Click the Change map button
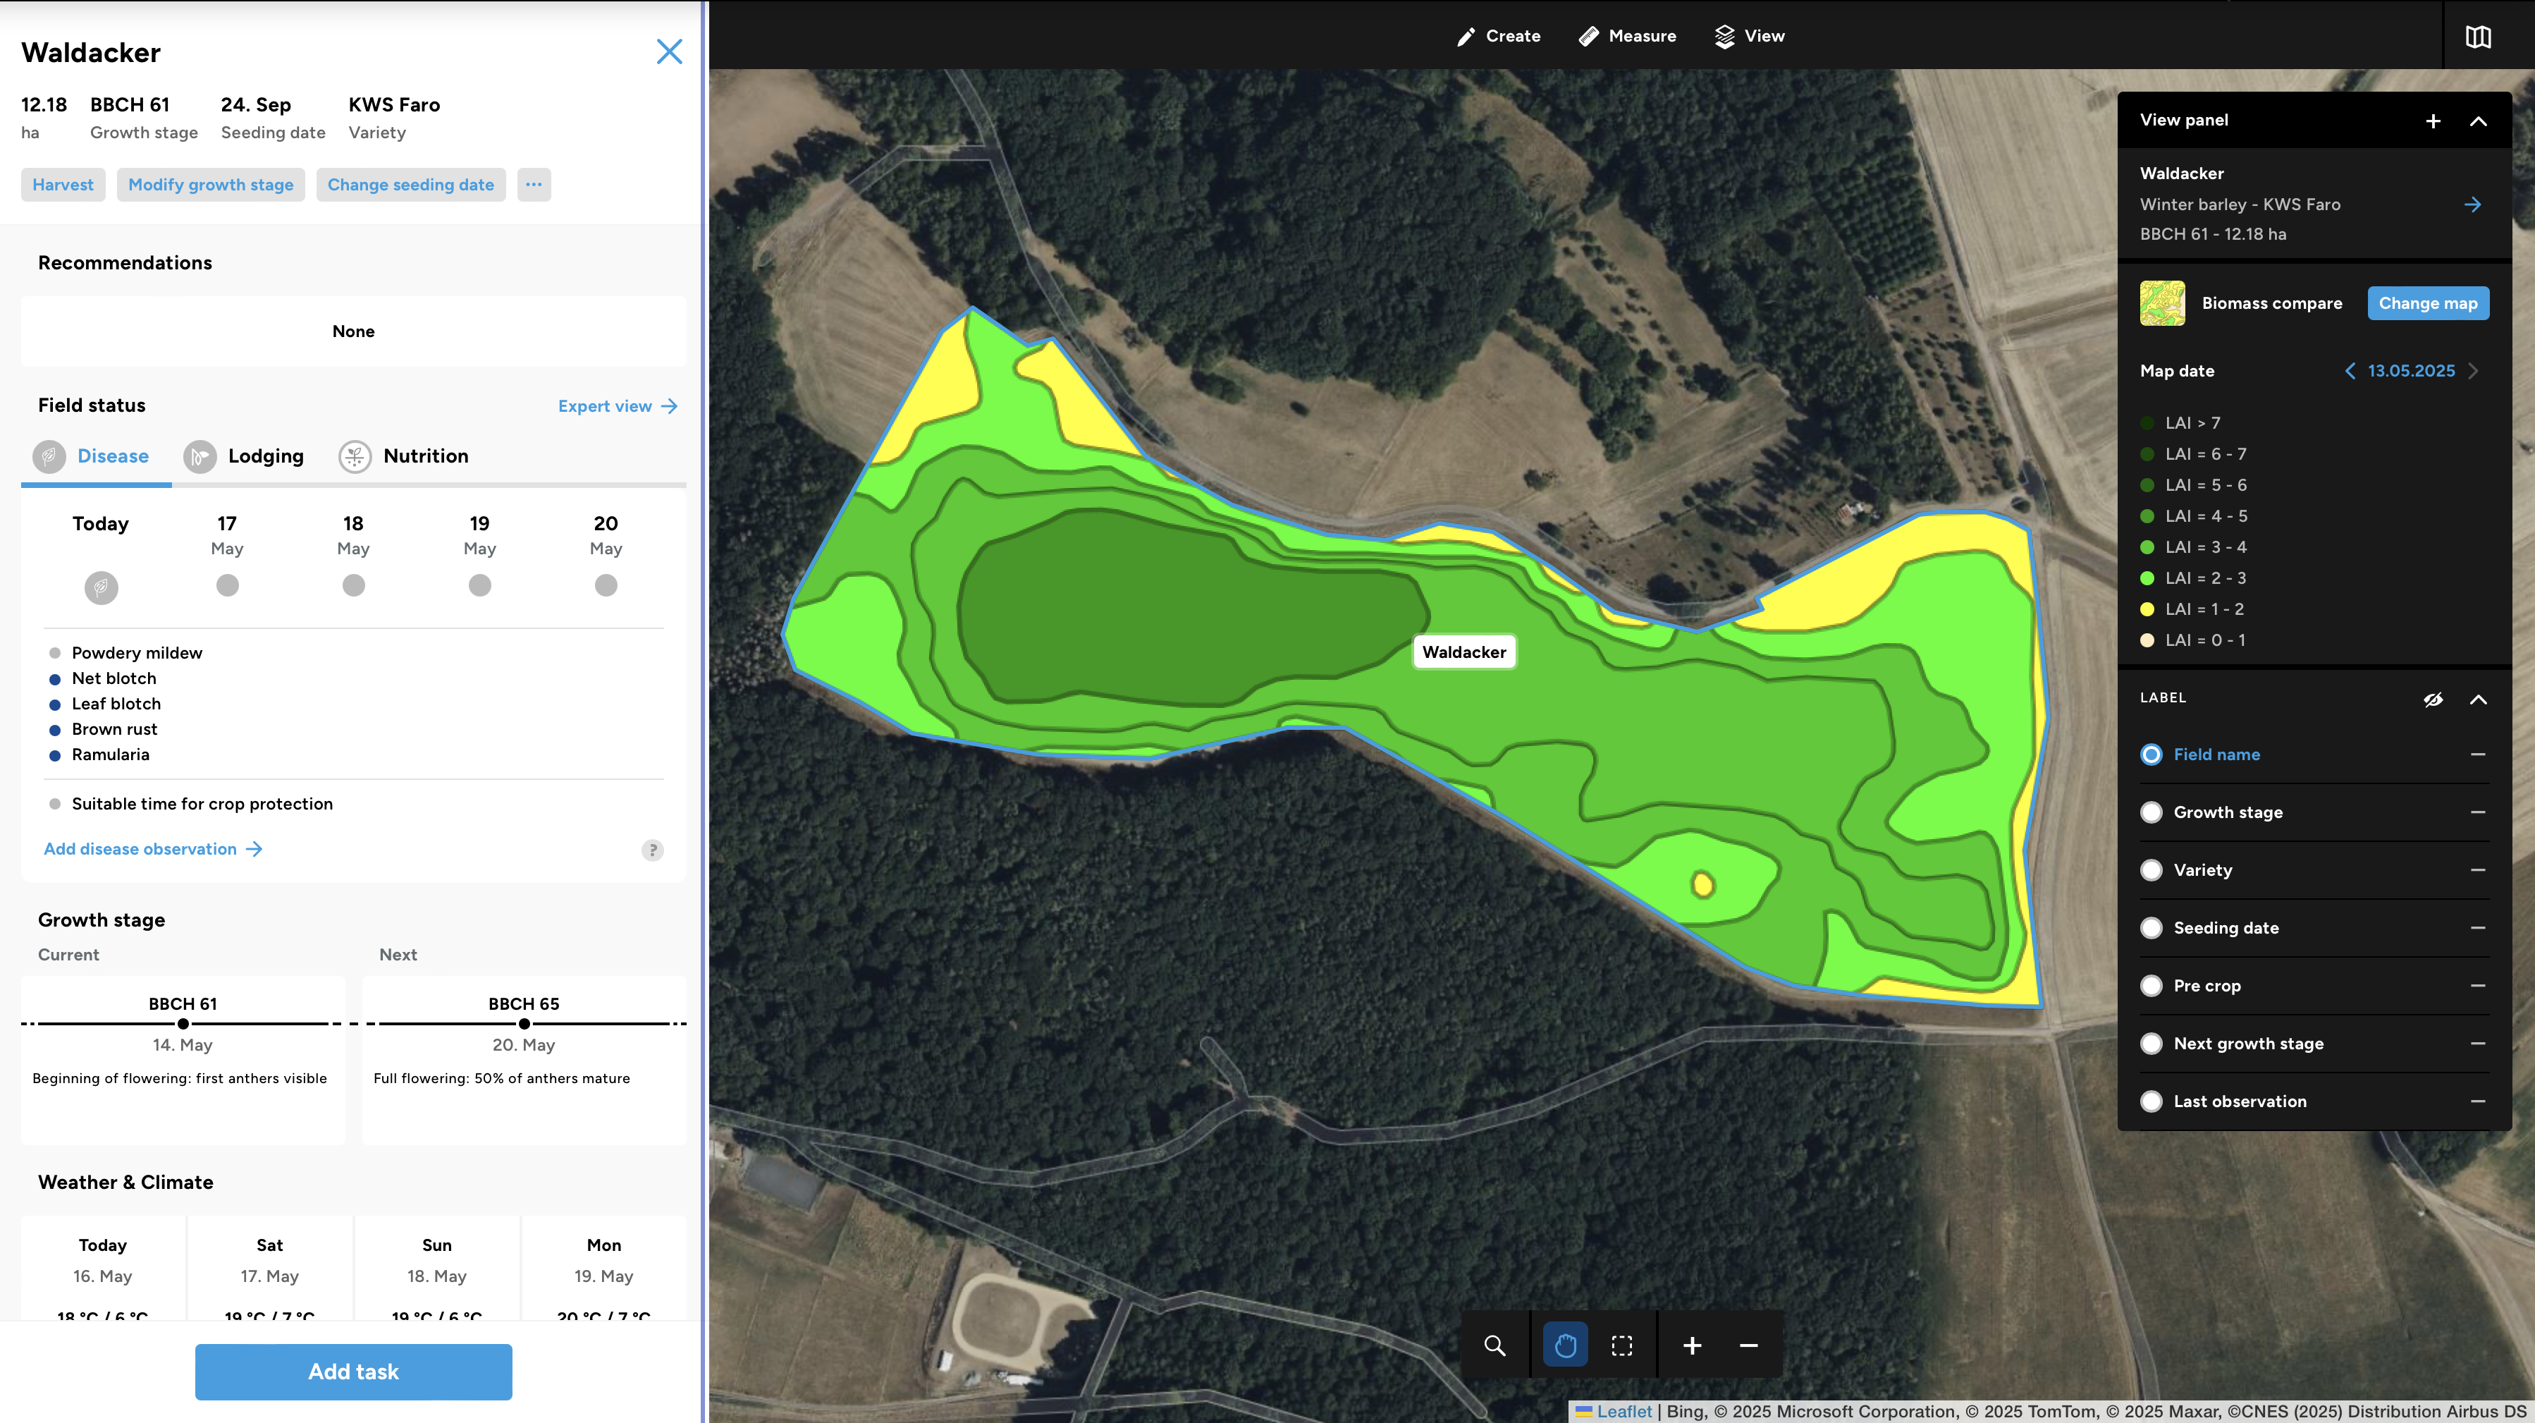 coord(2428,303)
